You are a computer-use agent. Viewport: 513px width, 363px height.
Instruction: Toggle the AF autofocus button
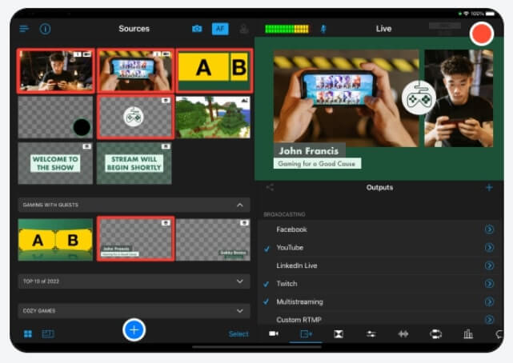click(220, 29)
